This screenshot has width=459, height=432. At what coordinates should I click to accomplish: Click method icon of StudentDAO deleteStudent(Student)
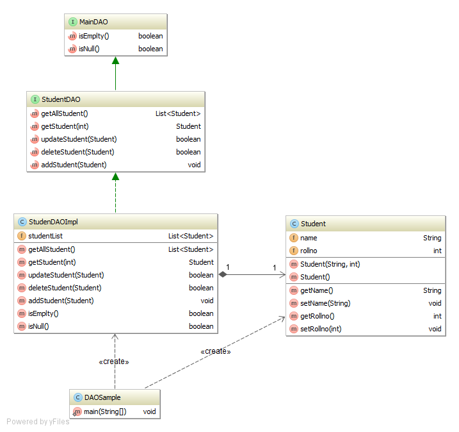point(35,152)
